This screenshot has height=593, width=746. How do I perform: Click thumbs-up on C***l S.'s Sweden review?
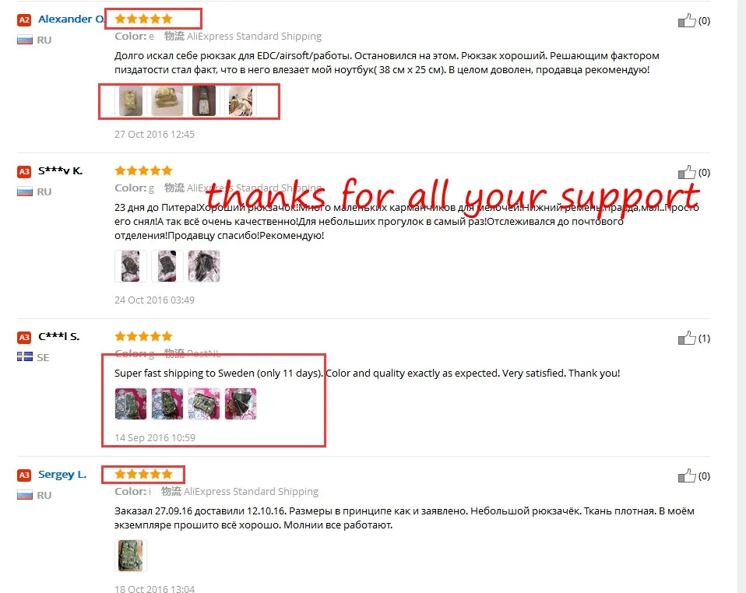coord(687,338)
